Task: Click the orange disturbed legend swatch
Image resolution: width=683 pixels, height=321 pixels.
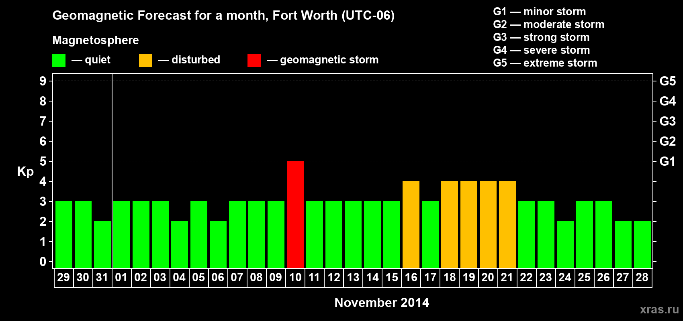Action: coord(145,61)
